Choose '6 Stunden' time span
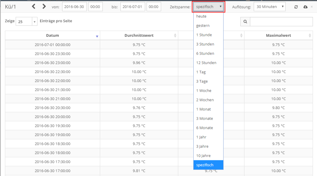 point(208,53)
